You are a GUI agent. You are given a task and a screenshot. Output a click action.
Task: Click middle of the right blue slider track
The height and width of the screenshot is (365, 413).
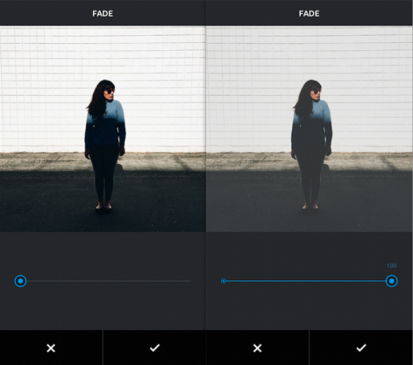[306, 280]
